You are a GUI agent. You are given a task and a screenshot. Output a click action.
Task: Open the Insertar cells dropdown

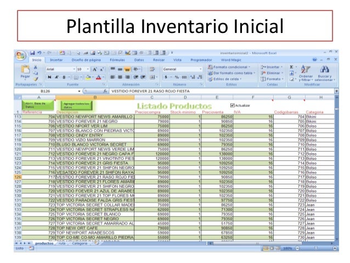coord(272,67)
